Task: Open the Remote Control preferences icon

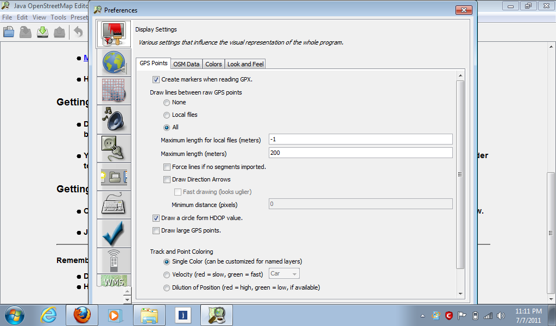Action: coord(113,260)
